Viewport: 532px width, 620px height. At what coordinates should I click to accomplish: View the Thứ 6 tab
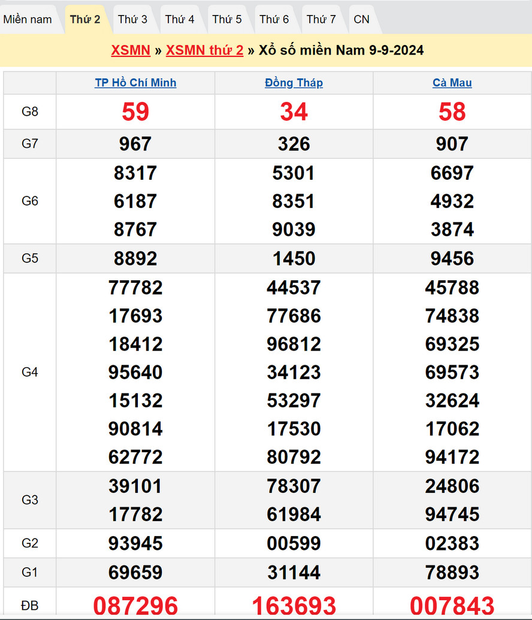[274, 19]
